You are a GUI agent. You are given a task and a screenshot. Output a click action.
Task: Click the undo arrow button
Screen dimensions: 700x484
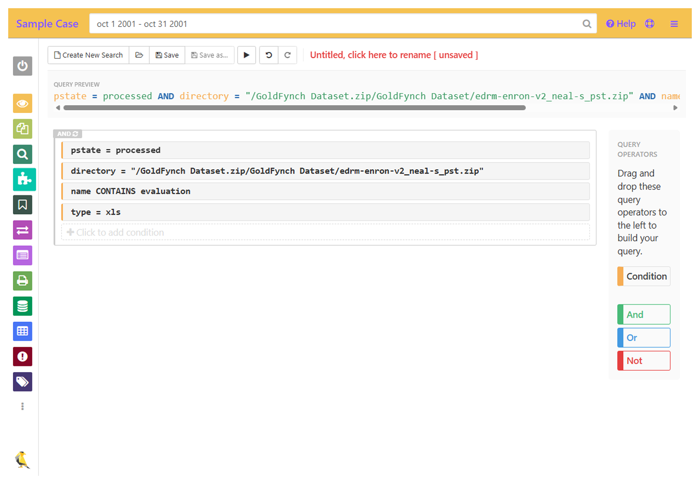pos(269,55)
